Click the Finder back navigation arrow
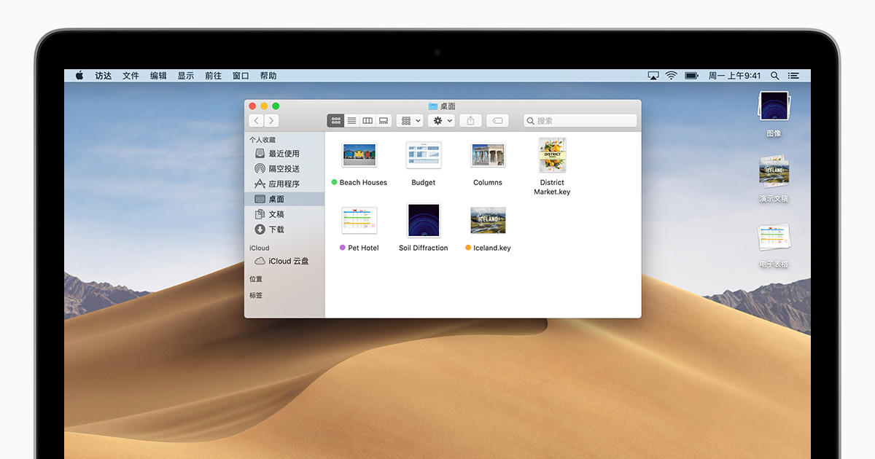The width and height of the screenshot is (875, 459). tap(256, 121)
